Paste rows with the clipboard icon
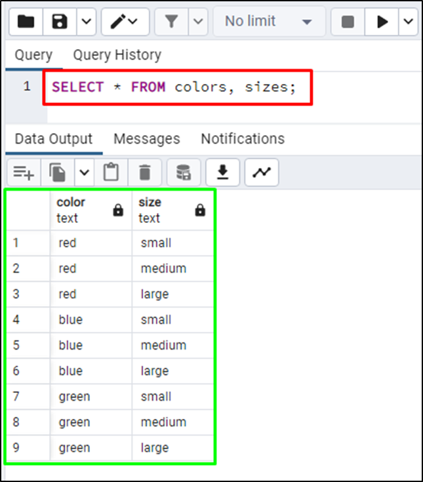 point(111,172)
